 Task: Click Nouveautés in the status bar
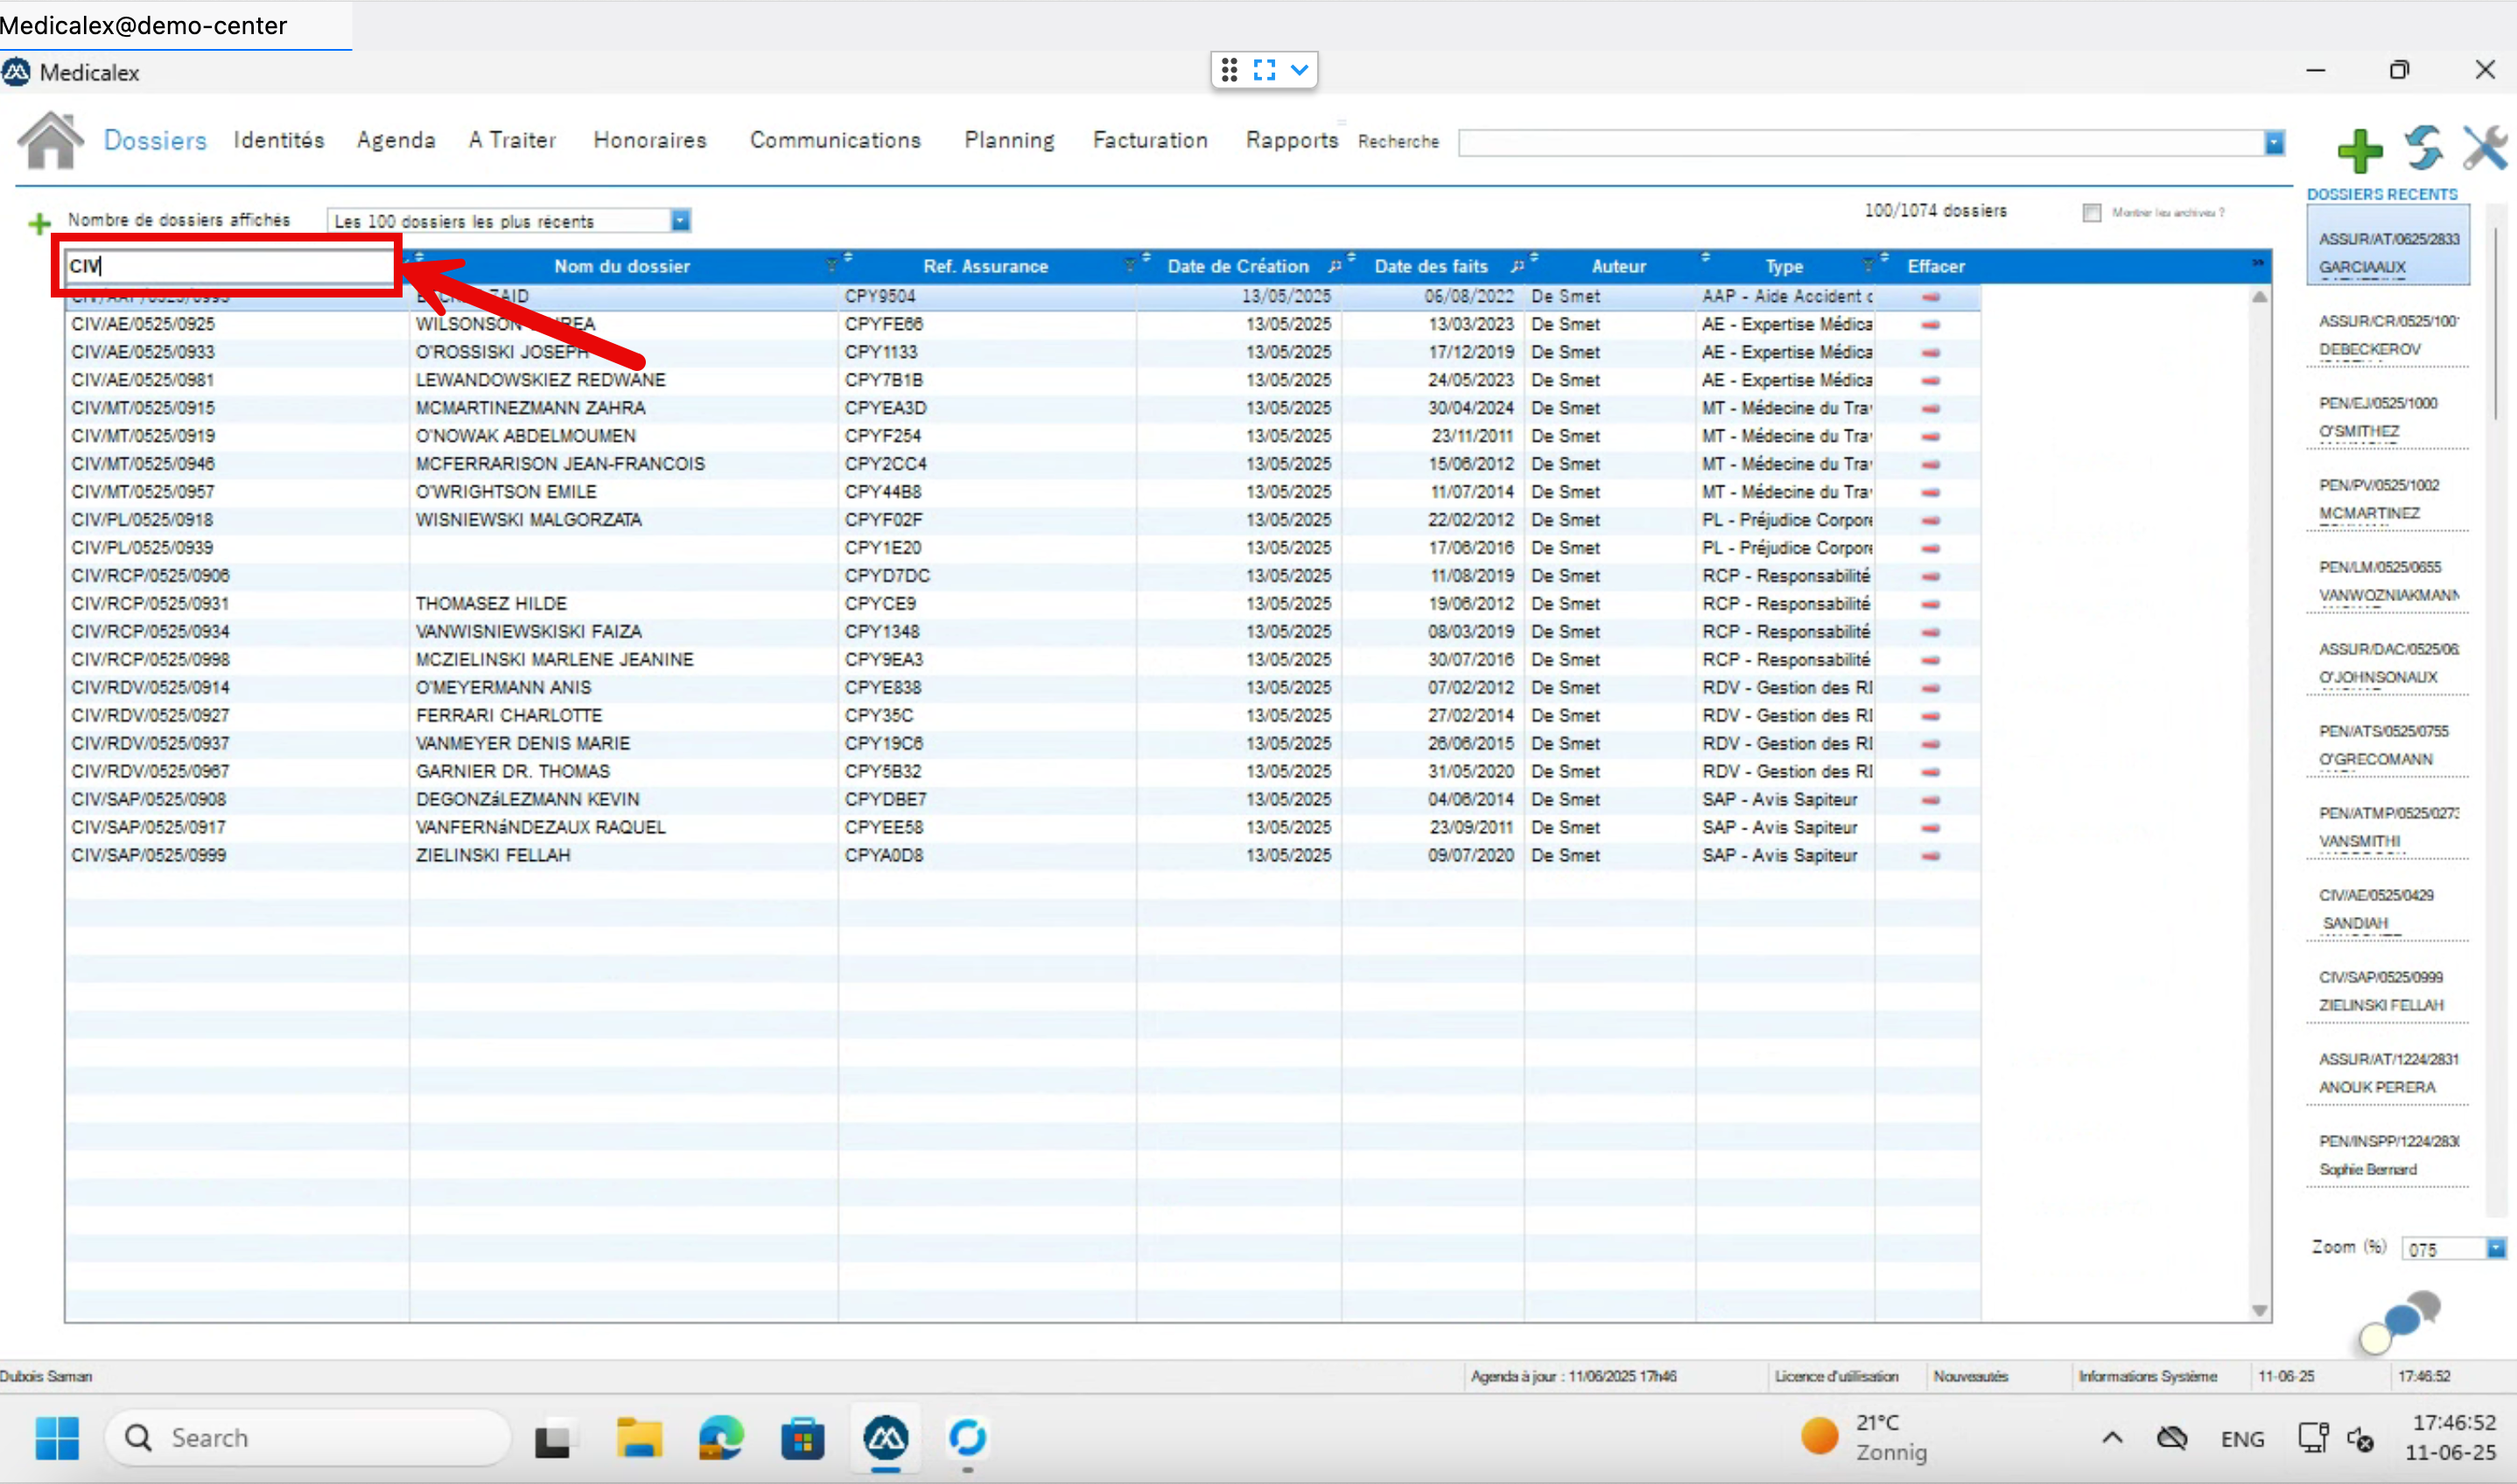point(1970,1376)
